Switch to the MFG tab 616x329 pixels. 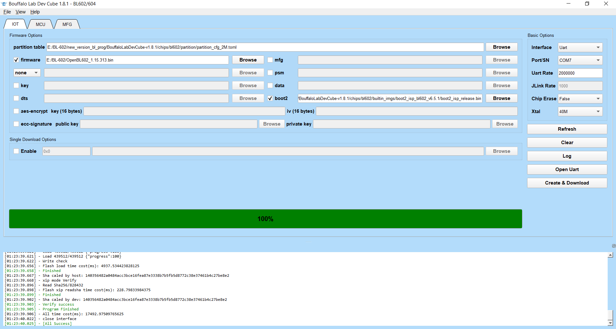coord(67,24)
